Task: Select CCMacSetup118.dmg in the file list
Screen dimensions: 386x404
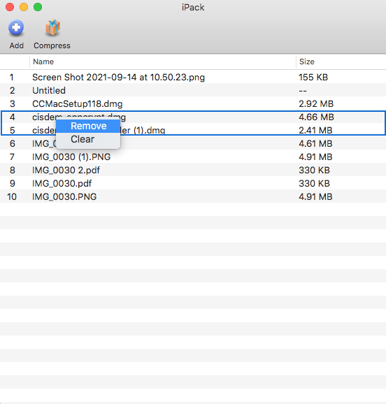Action: point(193,104)
